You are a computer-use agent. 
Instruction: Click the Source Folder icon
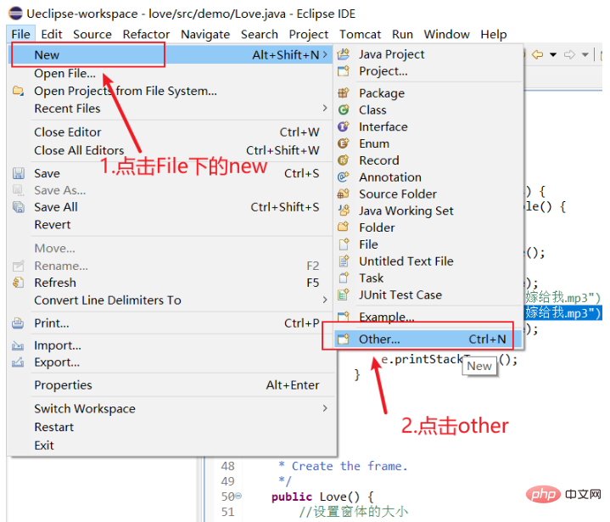click(x=343, y=194)
